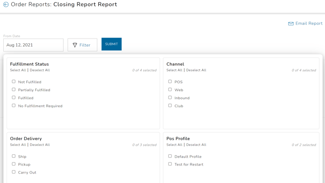
Task: Click the Fulfillment Status heading
Action: [29, 64]
